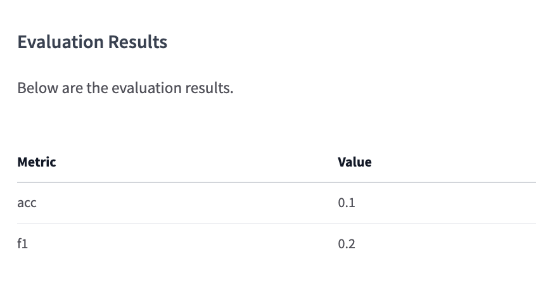The image size is (536, 285).
Task: Click the thick border under the table header
Action: 276,182
